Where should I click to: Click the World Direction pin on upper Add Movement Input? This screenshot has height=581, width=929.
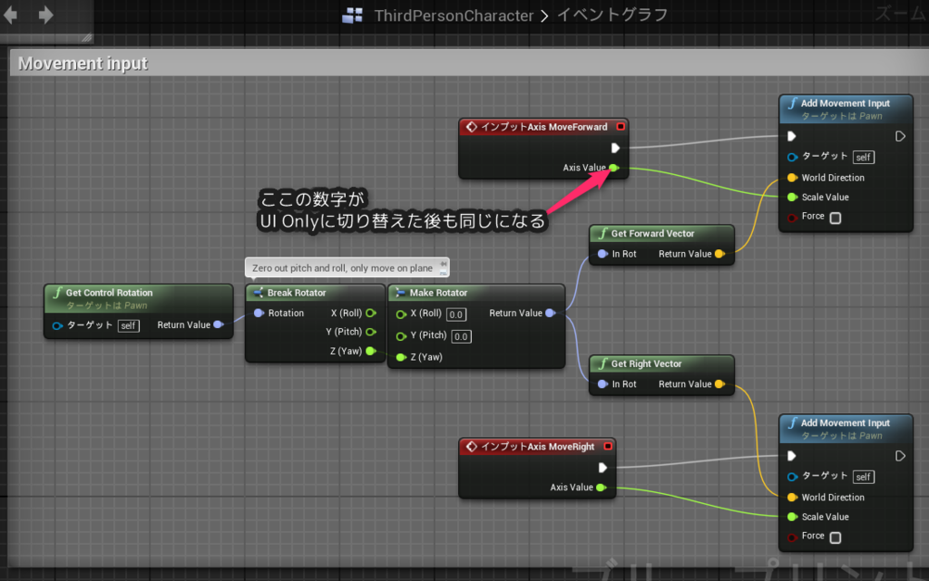[x=790, y=178]
